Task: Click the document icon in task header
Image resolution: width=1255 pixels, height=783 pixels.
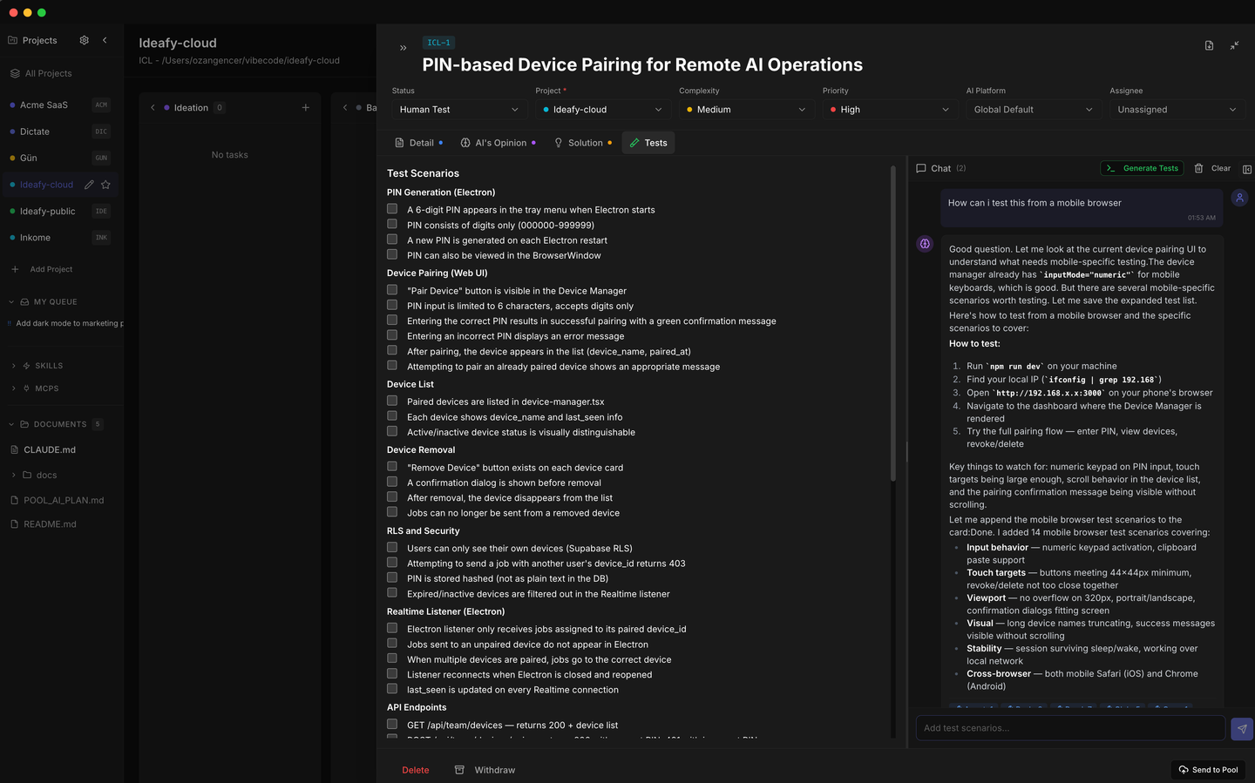Action: click(1209, 45)
